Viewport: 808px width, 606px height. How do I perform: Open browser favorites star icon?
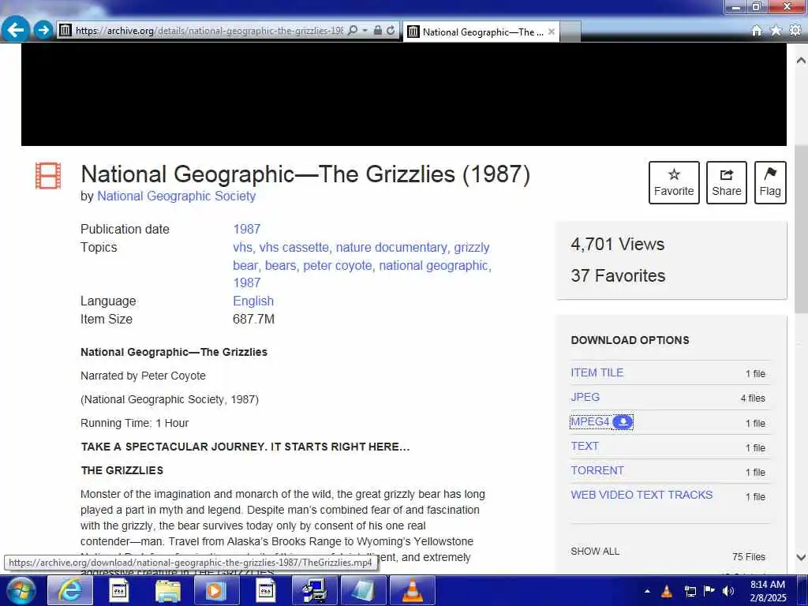tap(776, 31)
